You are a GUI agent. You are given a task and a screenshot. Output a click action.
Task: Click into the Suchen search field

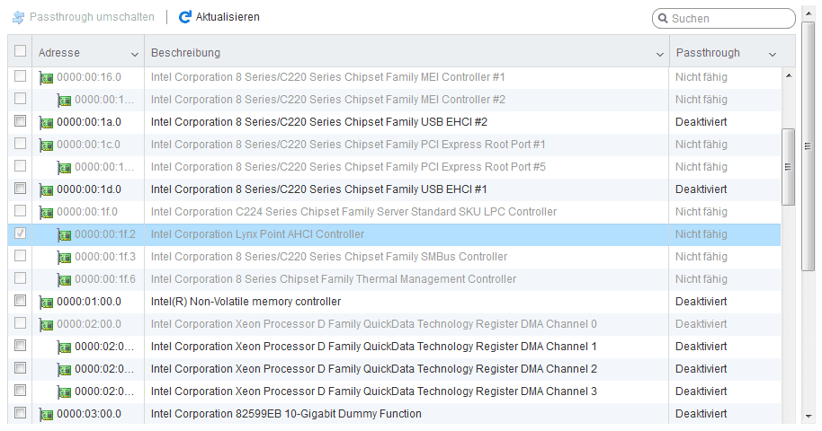tap(728, 18)
